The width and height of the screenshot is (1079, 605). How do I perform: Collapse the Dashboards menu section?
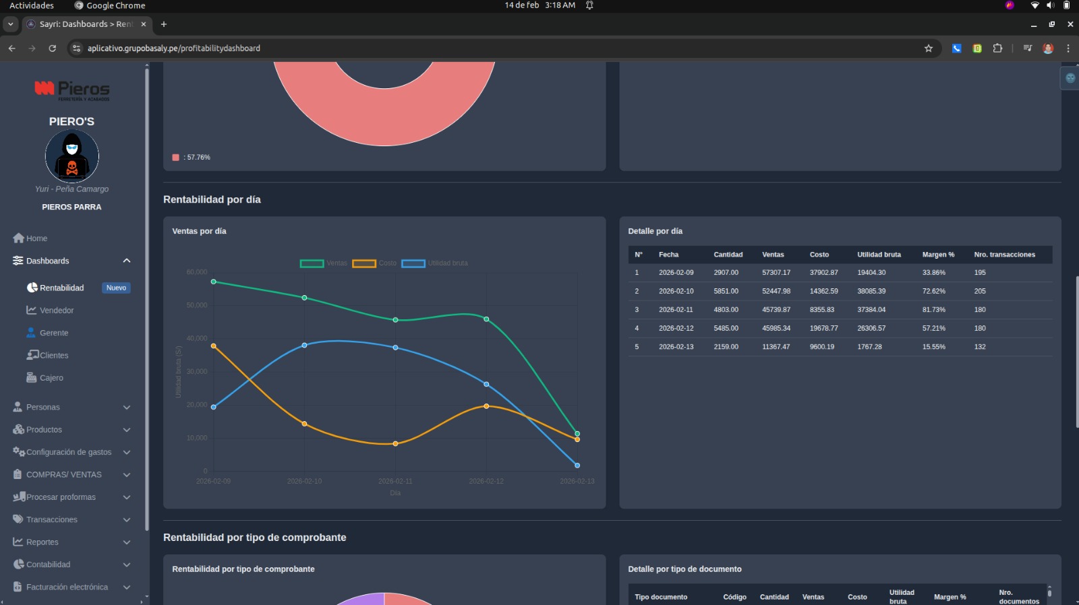(x=126, y=261)
